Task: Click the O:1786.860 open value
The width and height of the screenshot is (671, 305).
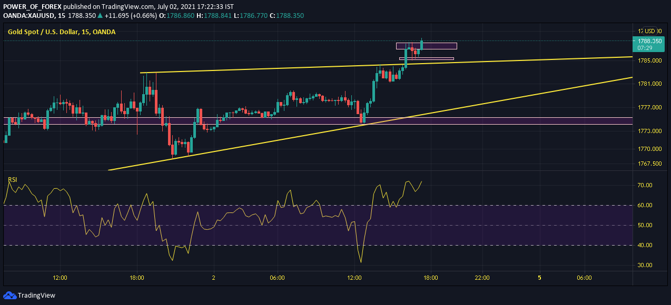Action: coord(176,16)
